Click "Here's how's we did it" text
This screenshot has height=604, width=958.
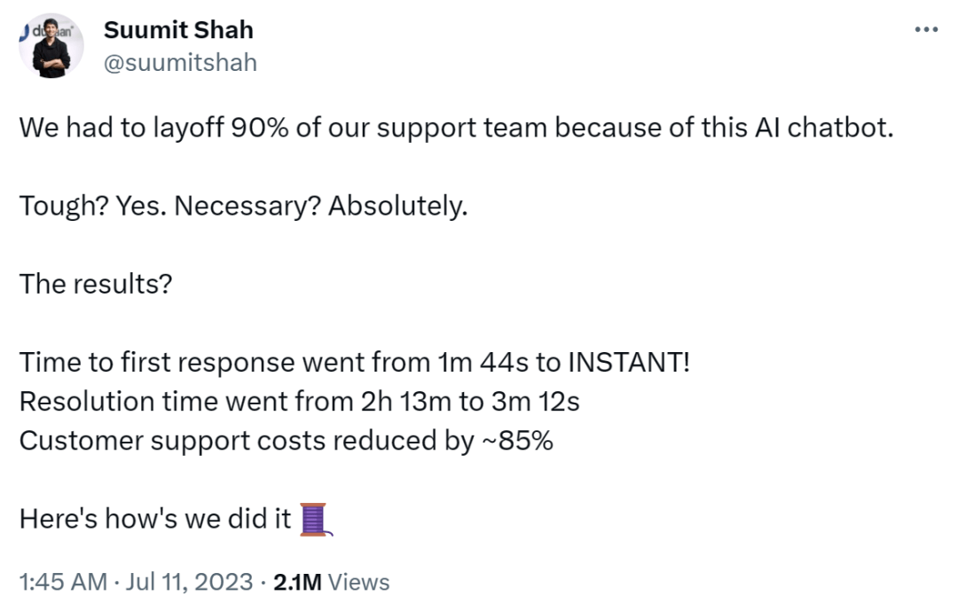tap(155, 518)
